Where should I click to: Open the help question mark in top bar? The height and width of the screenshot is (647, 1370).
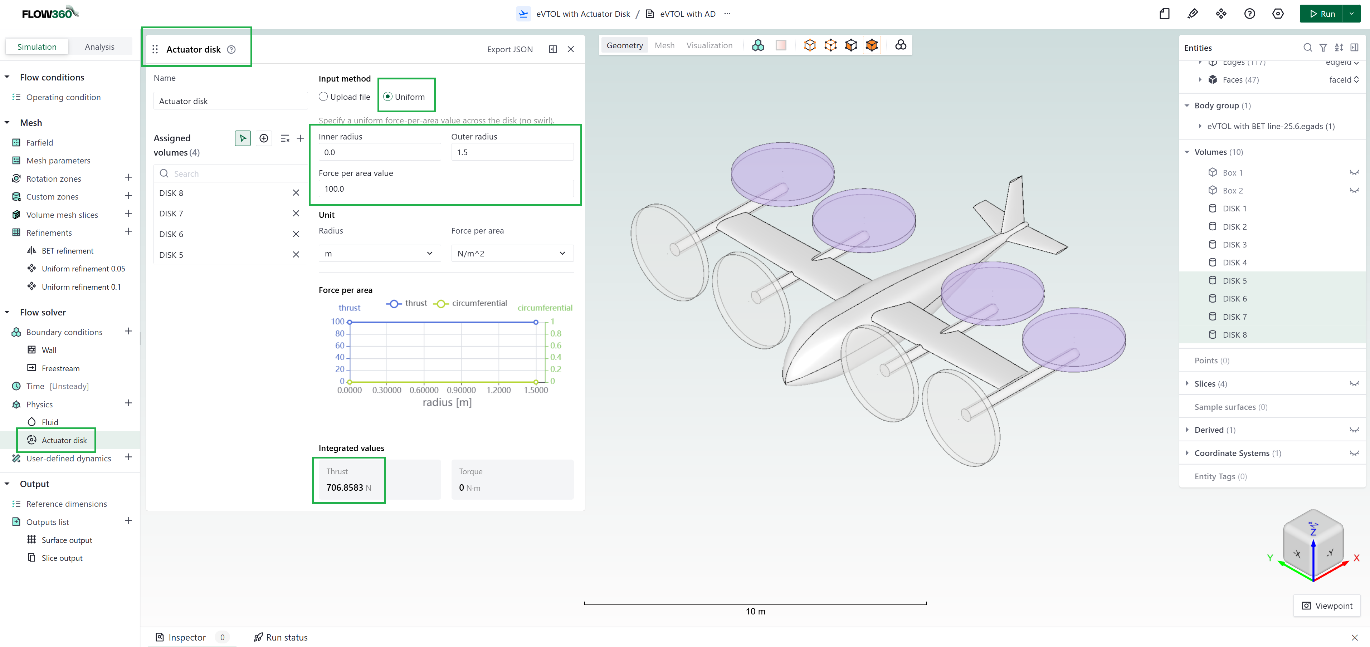pyautogui.click(x=1250, y=14)
